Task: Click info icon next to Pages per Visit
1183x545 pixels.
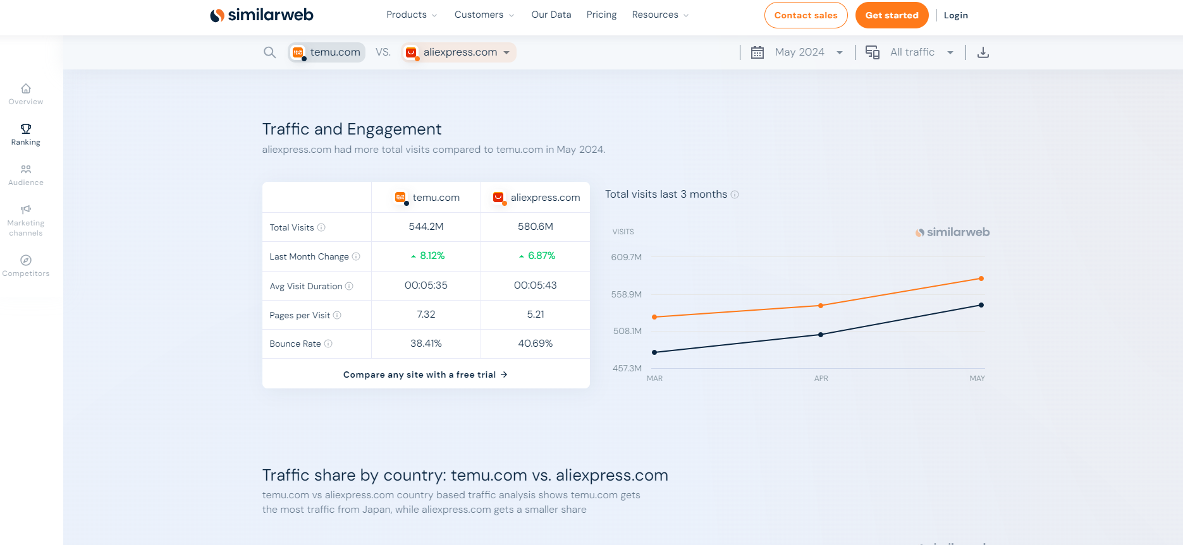Action: (x=337, y=315)
